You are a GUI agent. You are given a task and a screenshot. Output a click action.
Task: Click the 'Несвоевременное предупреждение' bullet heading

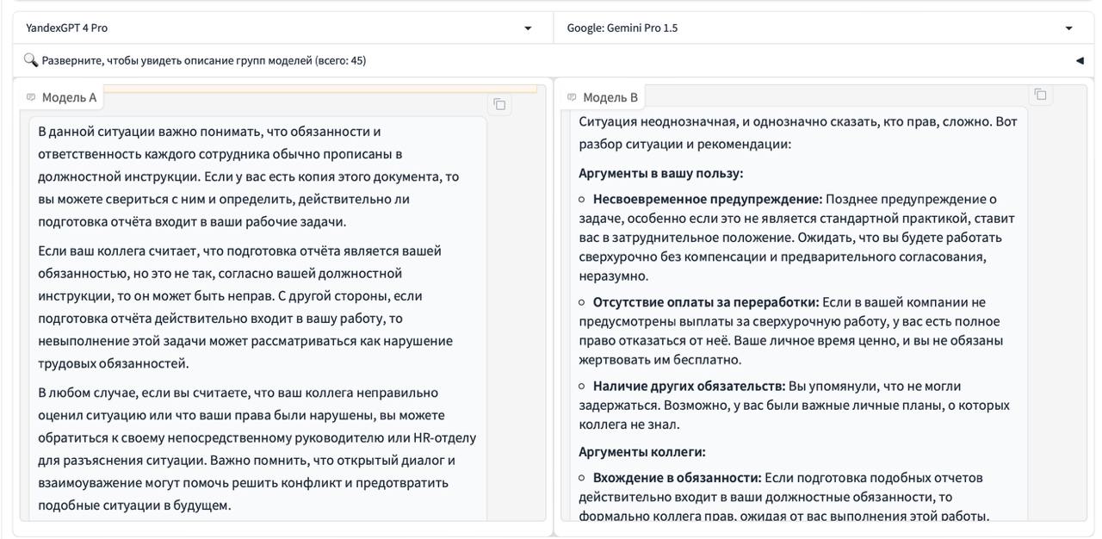pyautogui.click(x=707, y=200)
